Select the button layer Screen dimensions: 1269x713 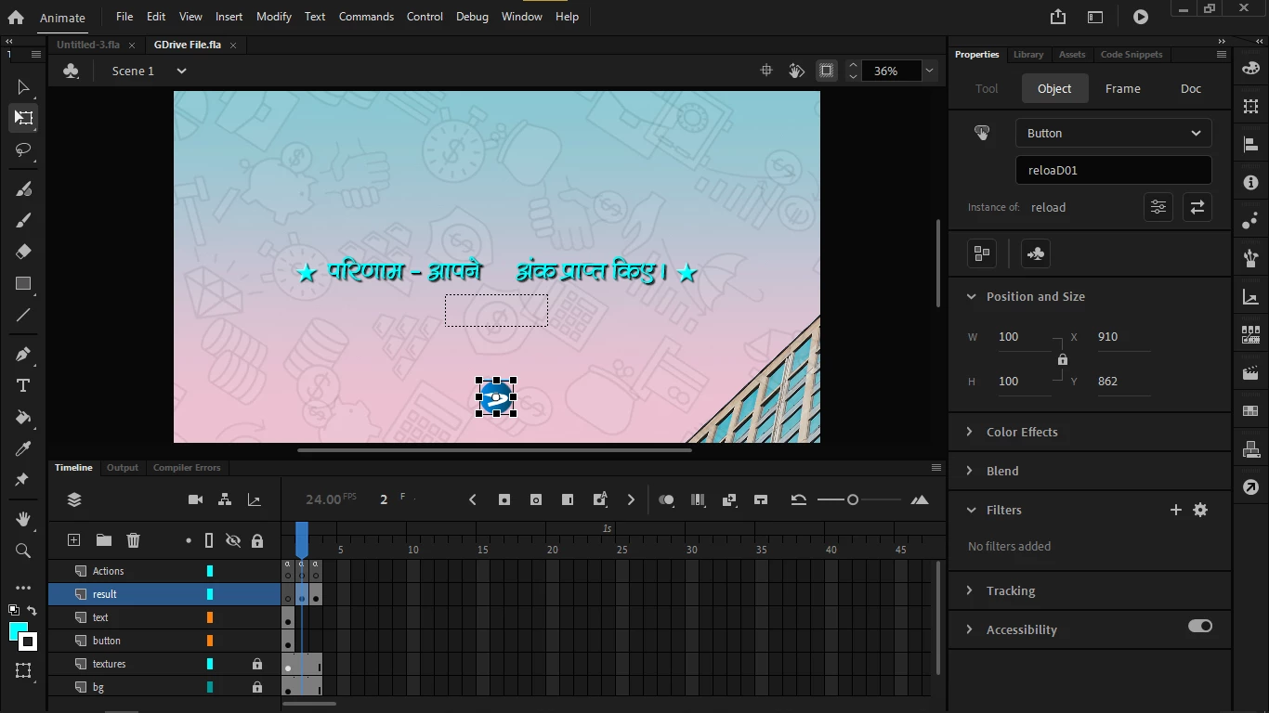pos(164,641)
